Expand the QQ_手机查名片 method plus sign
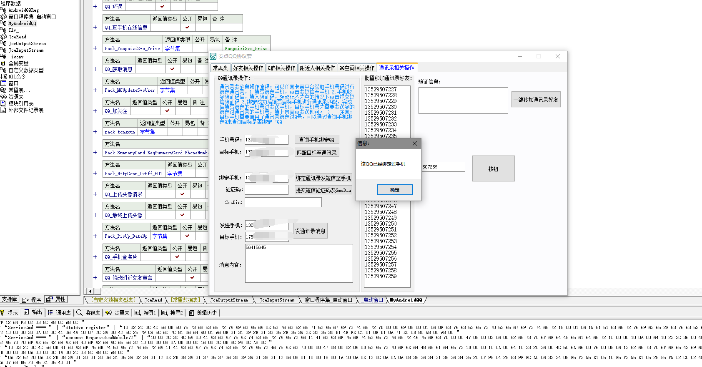702x367 pixels. pyautogui.click(x=95, y=256)
